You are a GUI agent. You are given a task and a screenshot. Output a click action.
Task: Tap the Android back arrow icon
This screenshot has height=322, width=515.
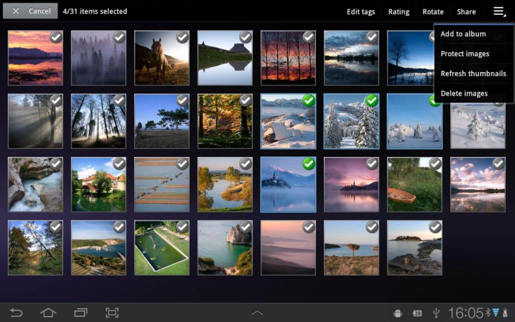point(16,312)
